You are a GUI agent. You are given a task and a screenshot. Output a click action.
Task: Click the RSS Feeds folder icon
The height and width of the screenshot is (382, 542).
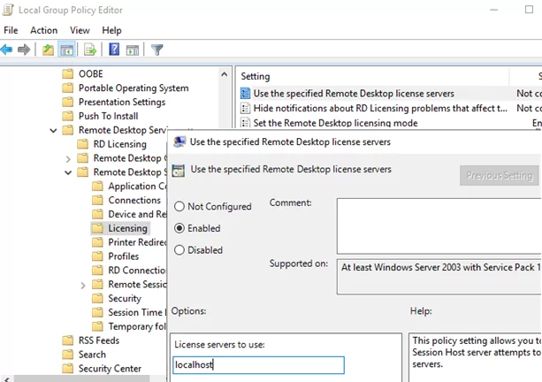tap(68, 340)
